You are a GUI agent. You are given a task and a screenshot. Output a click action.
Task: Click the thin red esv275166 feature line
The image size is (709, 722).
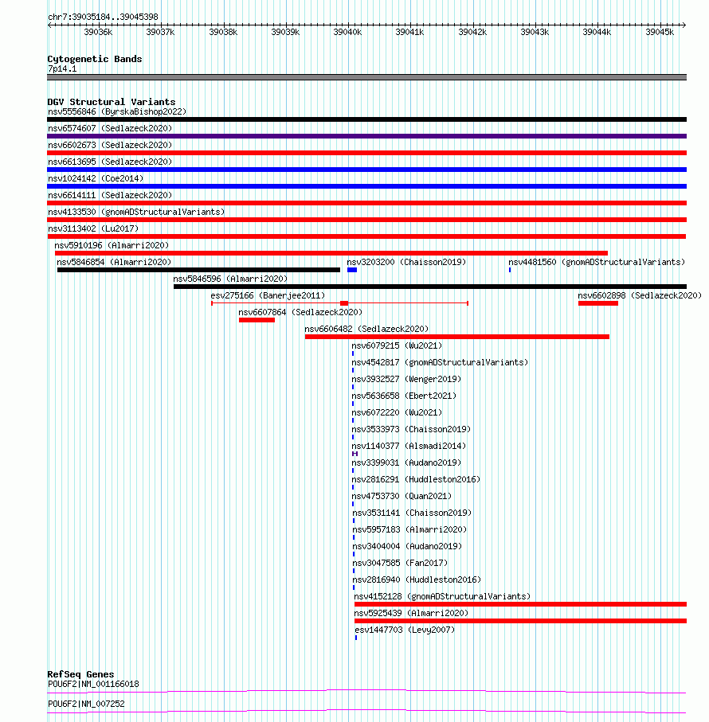(340, 303)
